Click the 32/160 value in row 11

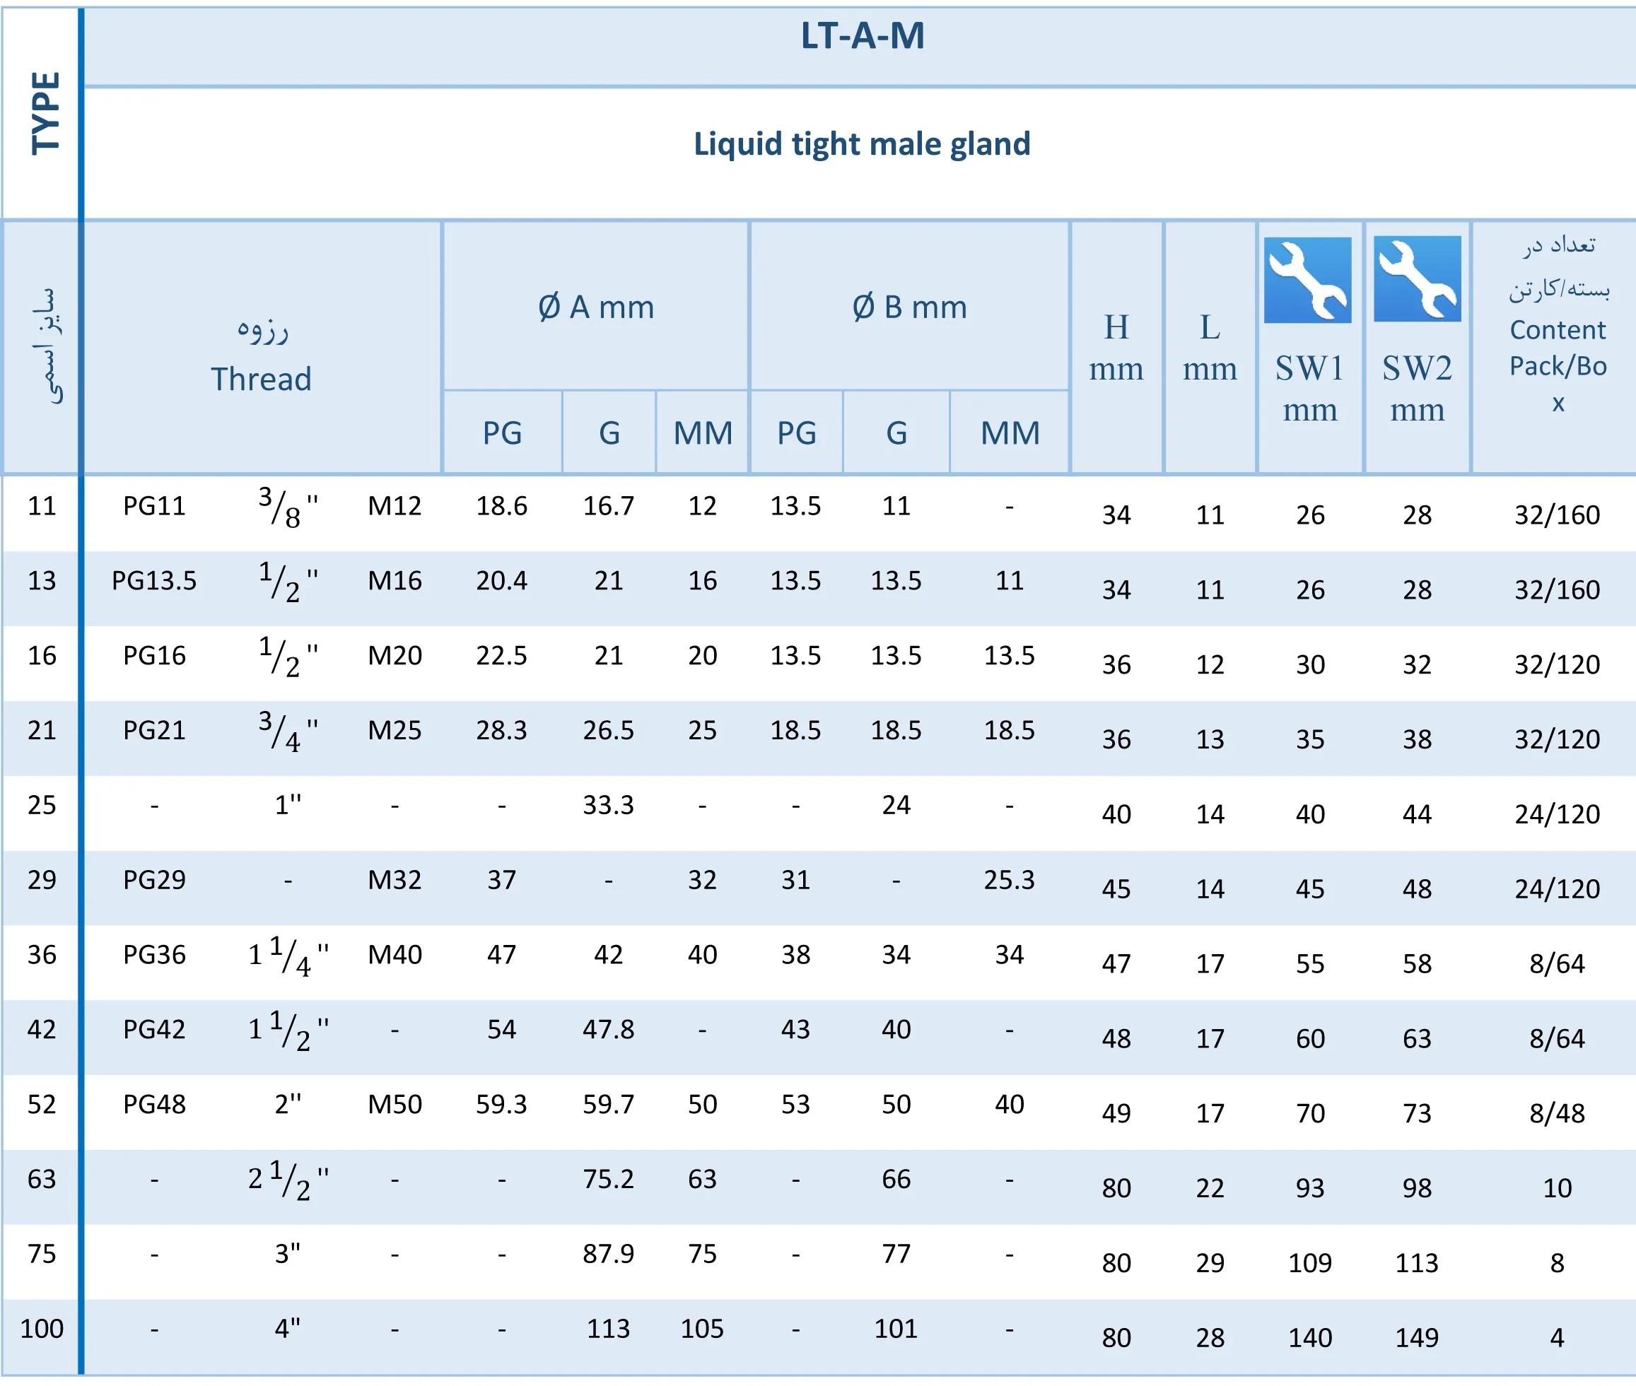pyautogui.click(x=1557, y=515)
